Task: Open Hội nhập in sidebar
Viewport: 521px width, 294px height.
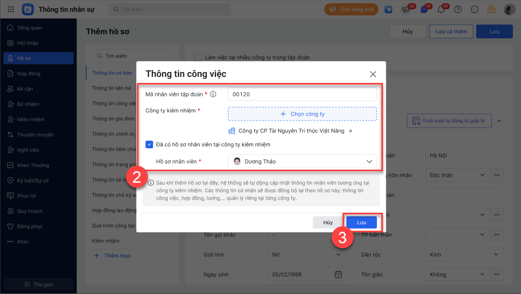Action: 39,43
